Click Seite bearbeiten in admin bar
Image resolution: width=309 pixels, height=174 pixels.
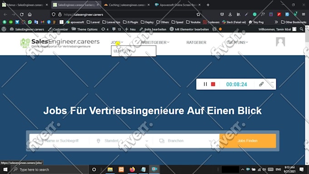coord(153,29)
